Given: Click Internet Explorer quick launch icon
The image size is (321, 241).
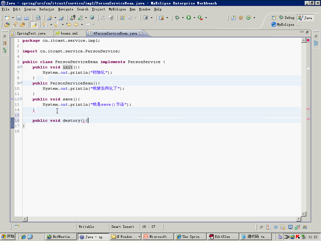Looking at the screenshot, I should pos(24,237).
